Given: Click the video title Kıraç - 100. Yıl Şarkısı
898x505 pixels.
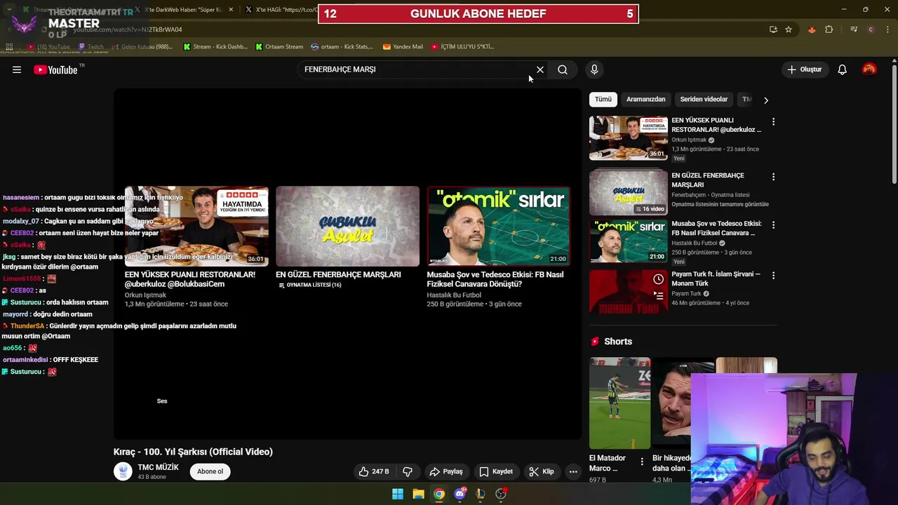Looking at the screenshot, I should [x=193, y=452].
